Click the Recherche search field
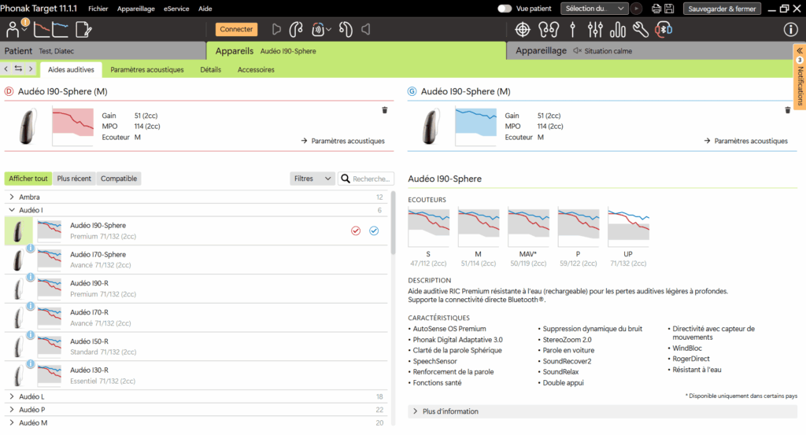Viewport: 806px width, 435px height. tap(372, 179)
